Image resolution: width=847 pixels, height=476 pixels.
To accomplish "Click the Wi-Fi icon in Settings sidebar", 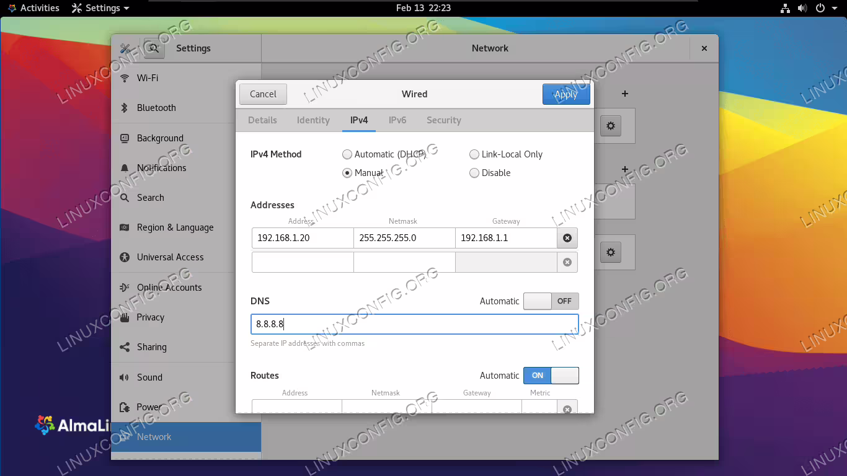I will (x=125, y=78).
